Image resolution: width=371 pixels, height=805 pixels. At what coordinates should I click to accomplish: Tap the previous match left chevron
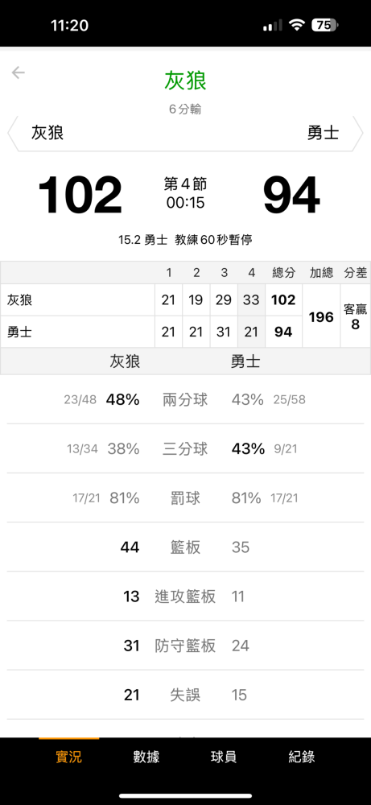(x=12, y=134)
